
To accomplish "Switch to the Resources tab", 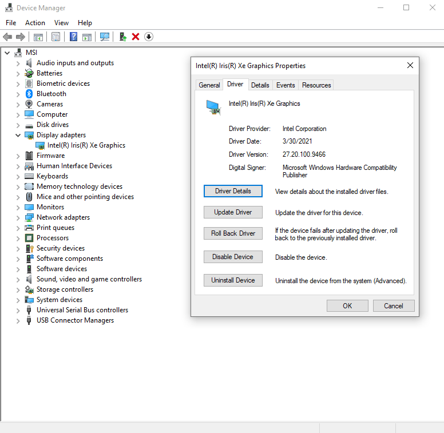I will tap(316, 85).
